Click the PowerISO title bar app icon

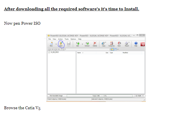coord(49,36)
